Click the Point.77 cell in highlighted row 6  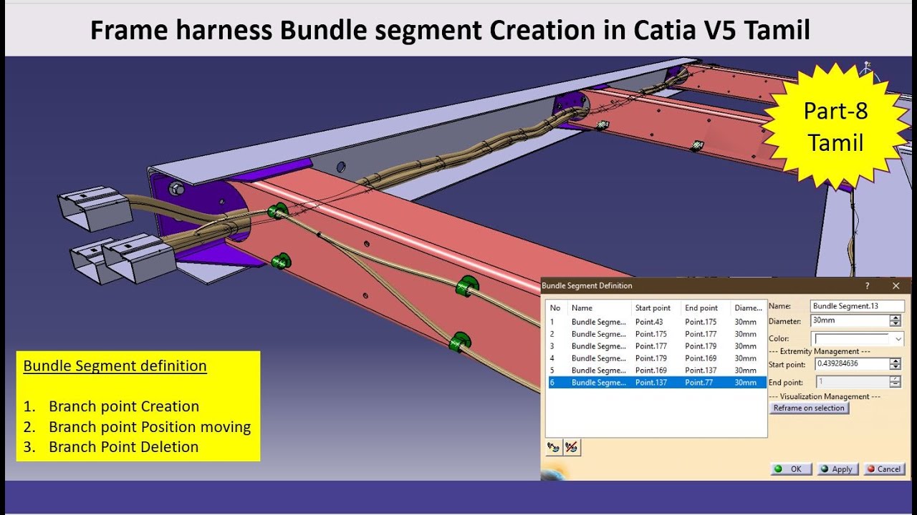tap(698, 383)
